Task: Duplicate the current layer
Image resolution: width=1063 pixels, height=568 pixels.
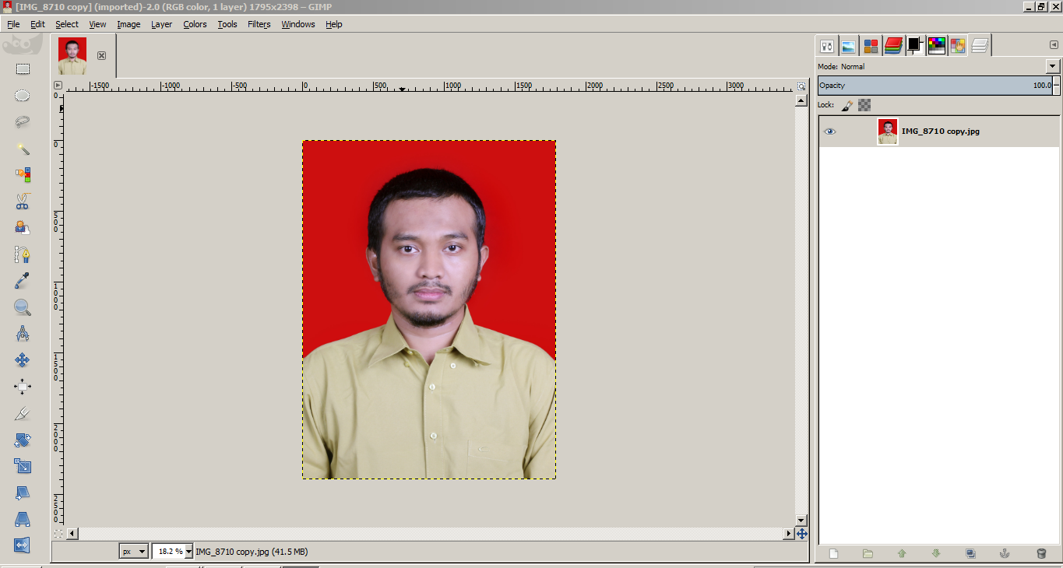Action: click(970, 554)
